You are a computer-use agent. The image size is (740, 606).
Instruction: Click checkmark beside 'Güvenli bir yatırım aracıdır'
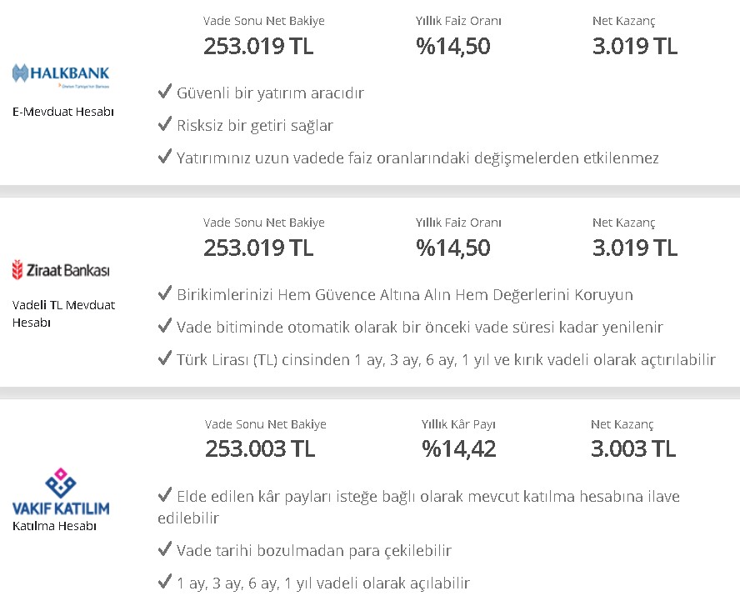(x=165, y=91)
